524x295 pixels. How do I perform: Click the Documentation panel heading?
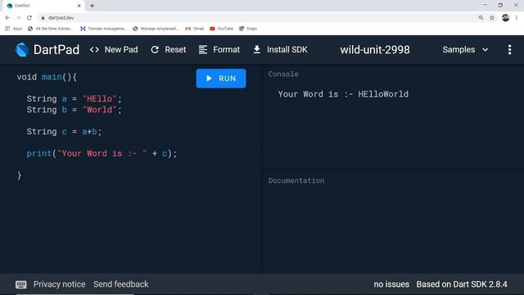point(296,180)
